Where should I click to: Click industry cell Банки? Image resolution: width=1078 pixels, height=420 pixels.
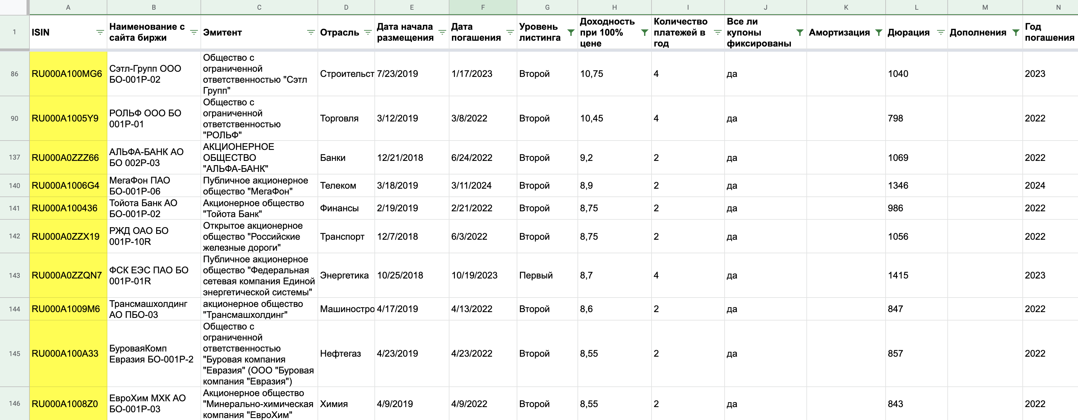coord(346,158)
